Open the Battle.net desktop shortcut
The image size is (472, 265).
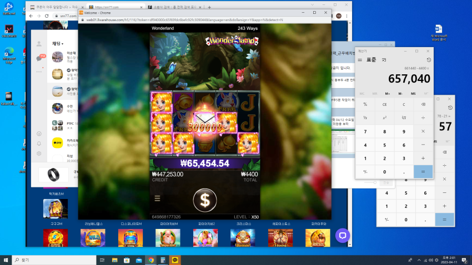click(x=9, y=8)
